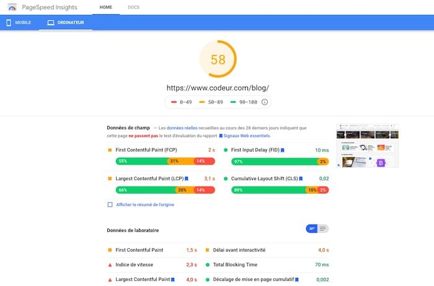Image resolution: width=434 pixels, height=286 pixels.
Task: Click orange square beside lab First Contentful Paint
Action: (x=110, y=250)
